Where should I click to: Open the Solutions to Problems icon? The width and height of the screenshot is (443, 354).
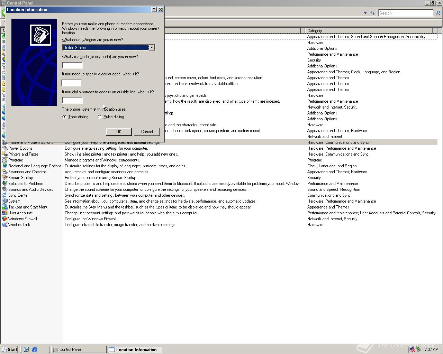coord(4,184)
